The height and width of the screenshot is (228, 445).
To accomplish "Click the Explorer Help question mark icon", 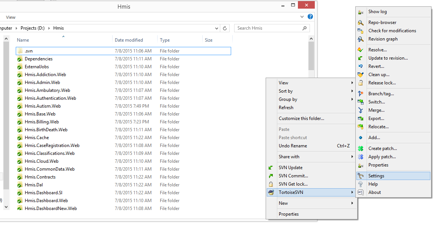I will [310, 17].
